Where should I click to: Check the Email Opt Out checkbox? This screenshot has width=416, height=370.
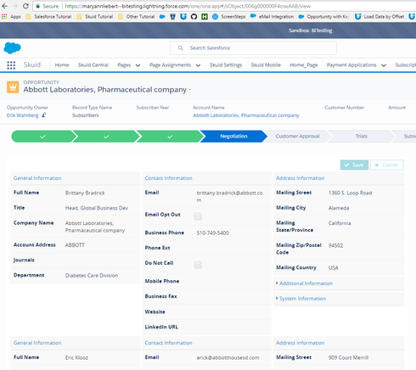pos(198,216)
